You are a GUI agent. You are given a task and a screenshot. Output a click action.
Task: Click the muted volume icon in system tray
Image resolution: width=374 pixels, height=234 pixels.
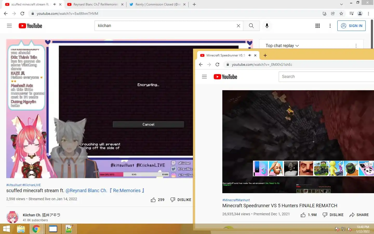point(350,229)
